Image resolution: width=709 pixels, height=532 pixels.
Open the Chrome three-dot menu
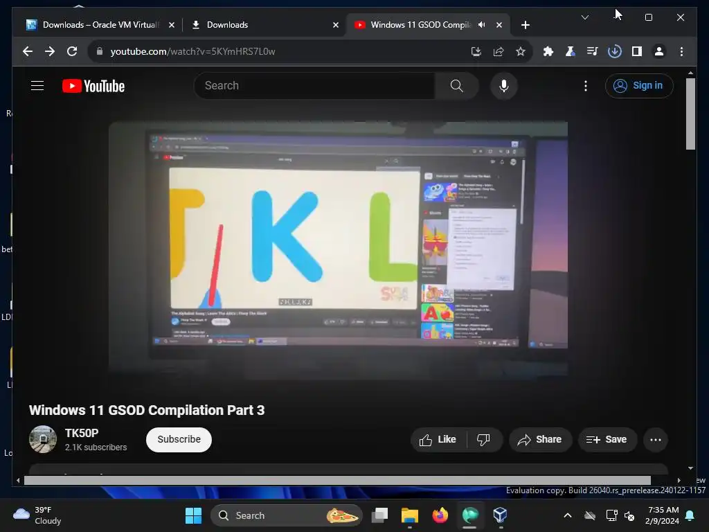[681, 51]
